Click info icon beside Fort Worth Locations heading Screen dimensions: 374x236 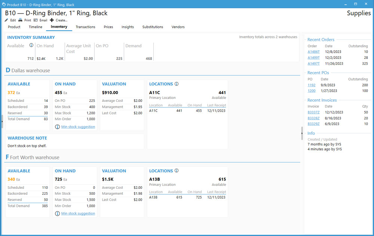tap(177, 171)
